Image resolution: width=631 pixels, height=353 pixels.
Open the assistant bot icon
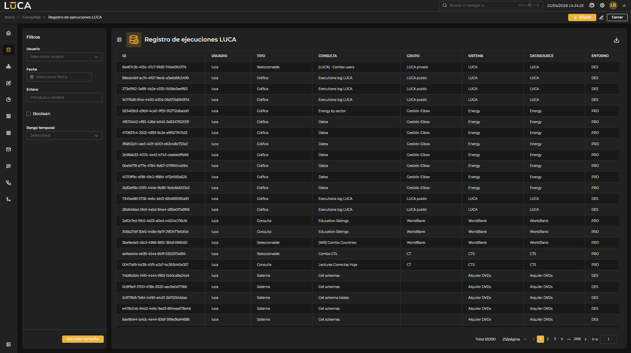point(592,5)
